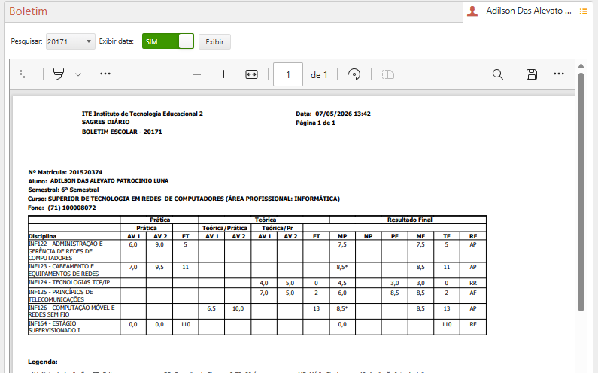Viewport: 598px width, 373px height.
Task: Click the 'Página 1 de 1' text
Action: pos(315,123)
